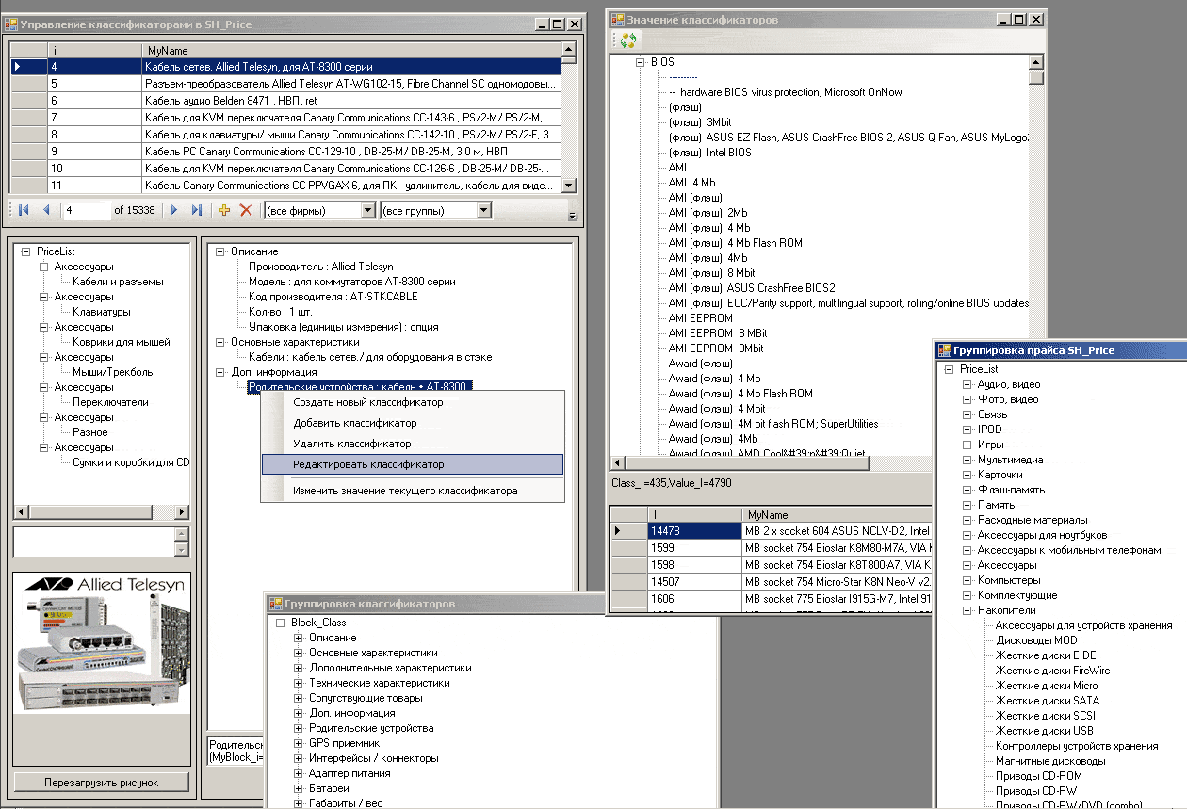Select Мыши/Трекболы tree item
This screenshot has height=809, width=1187.
114,372
